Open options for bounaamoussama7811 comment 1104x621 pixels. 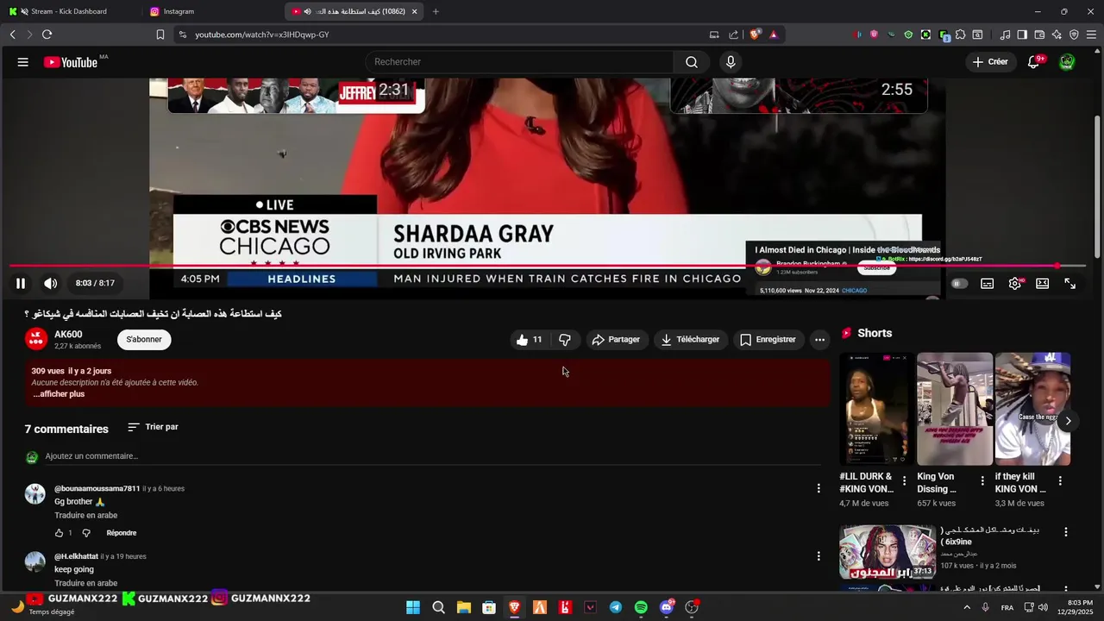[x=819, y=488]
